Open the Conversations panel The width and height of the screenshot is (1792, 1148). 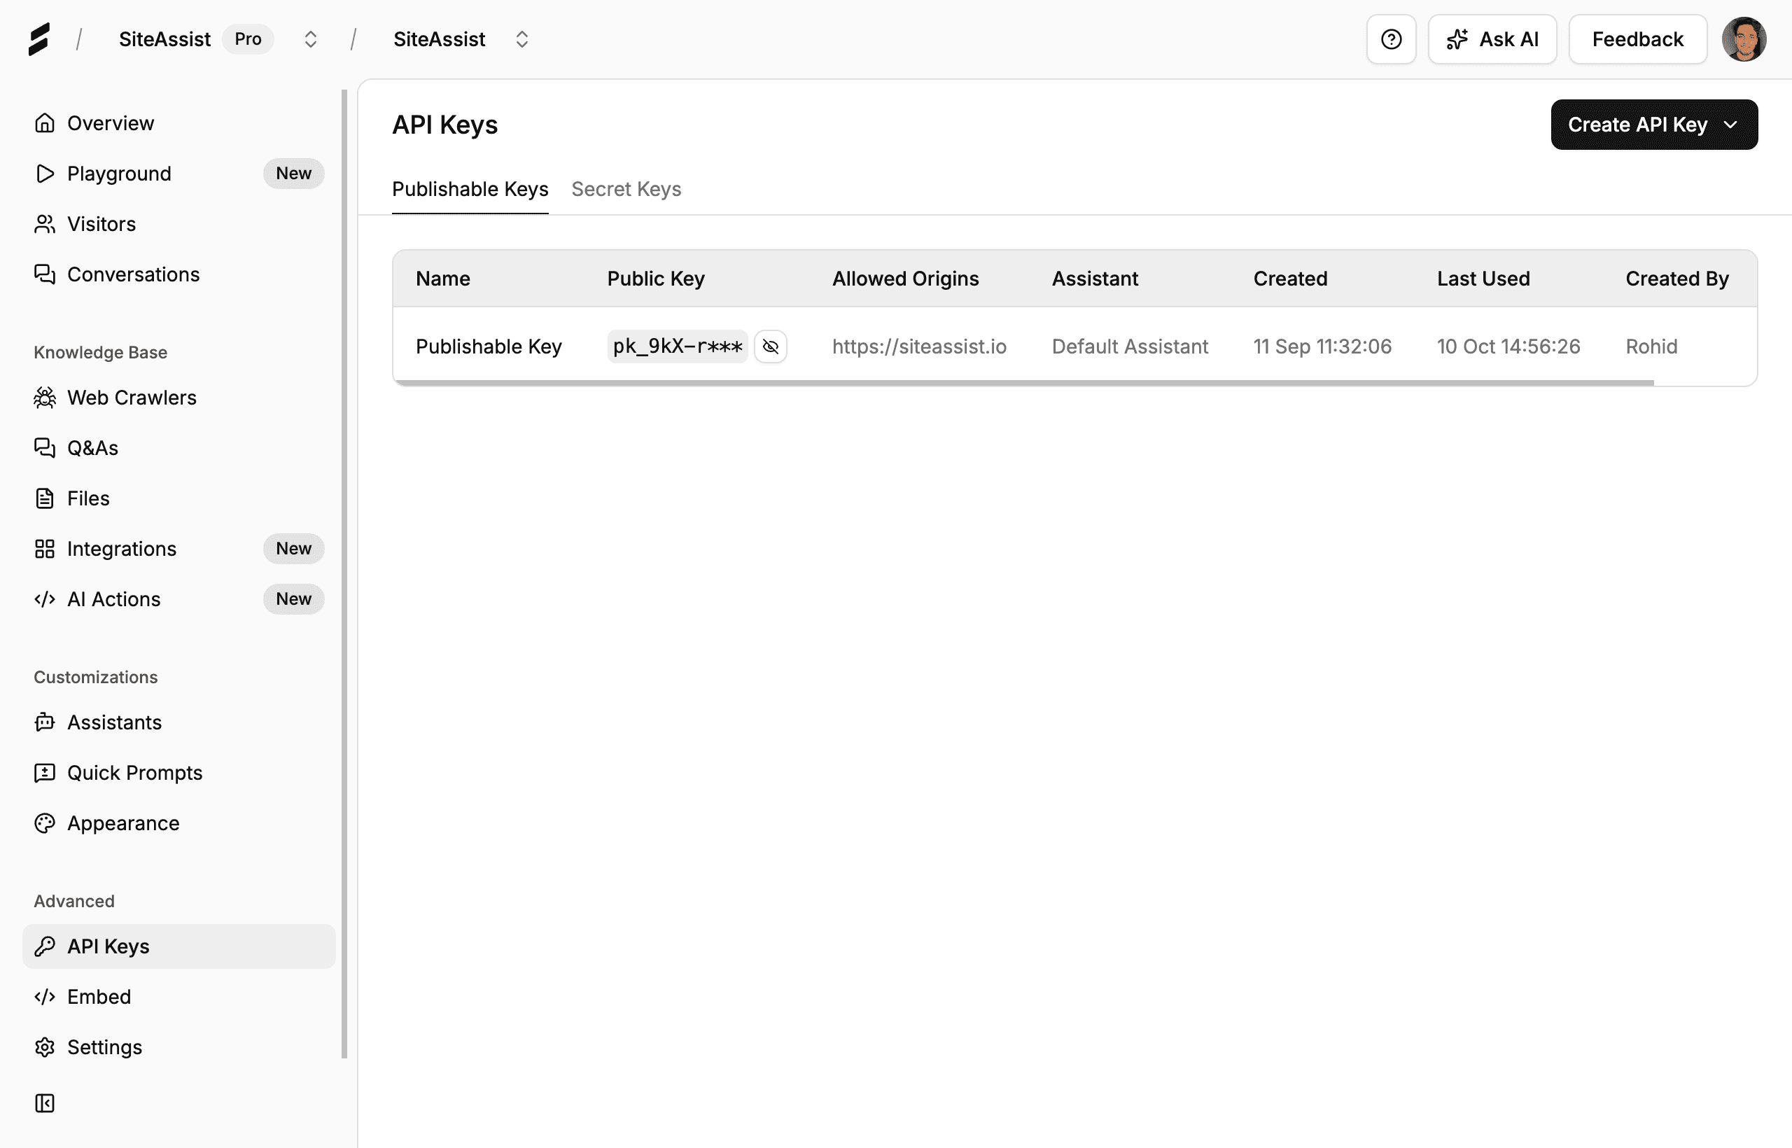pyautogui.click(x=134, y=274)
